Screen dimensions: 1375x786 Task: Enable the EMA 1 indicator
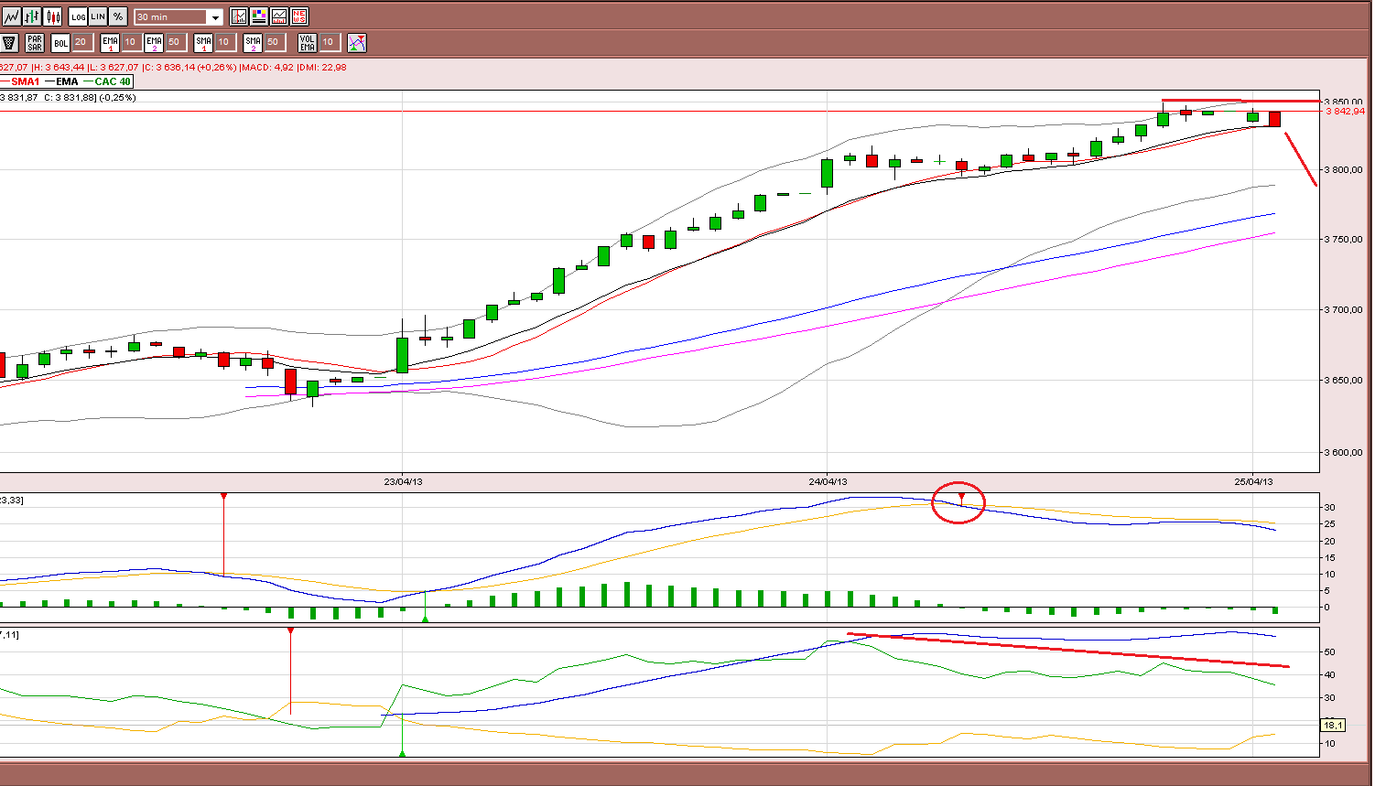click(110, 42)
